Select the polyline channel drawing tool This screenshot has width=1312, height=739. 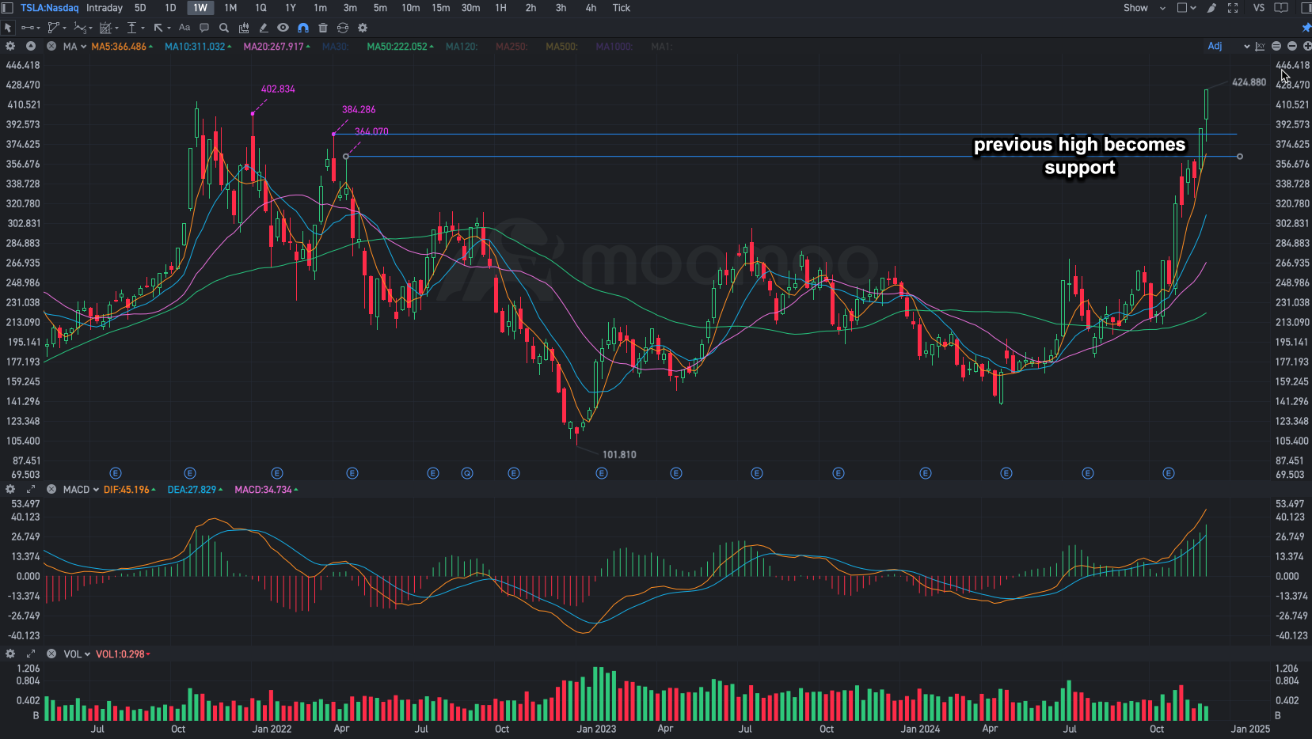tap(54, 28)
